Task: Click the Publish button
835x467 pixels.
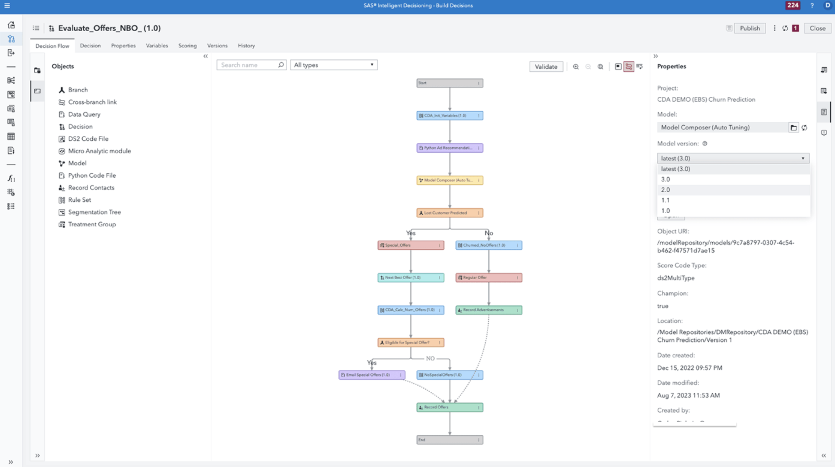Action: coord(749,28)
